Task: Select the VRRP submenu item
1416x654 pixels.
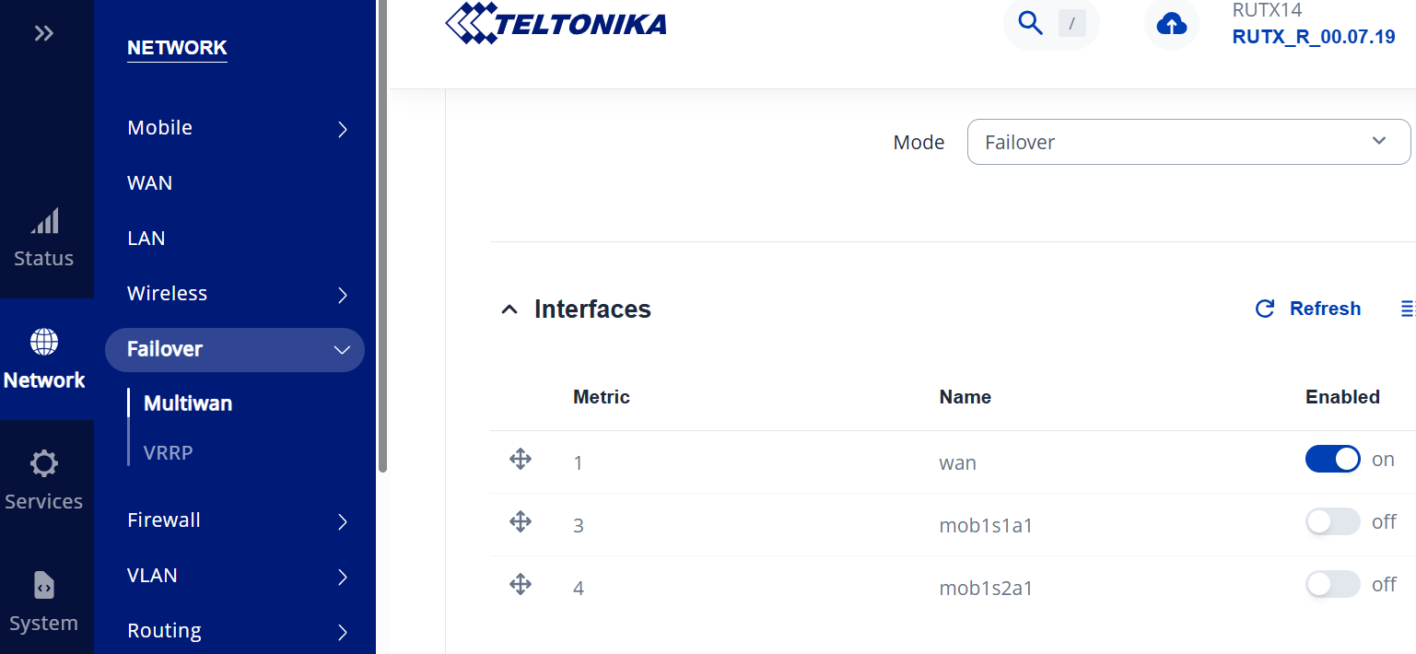Action: pos(169,453)
